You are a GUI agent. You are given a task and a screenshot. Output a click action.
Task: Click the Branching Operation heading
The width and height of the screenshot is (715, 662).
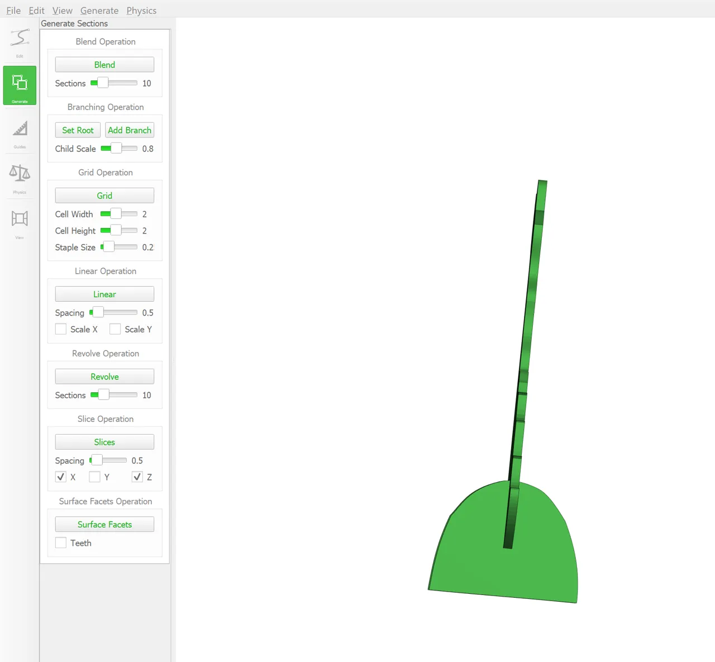point(106,107)
